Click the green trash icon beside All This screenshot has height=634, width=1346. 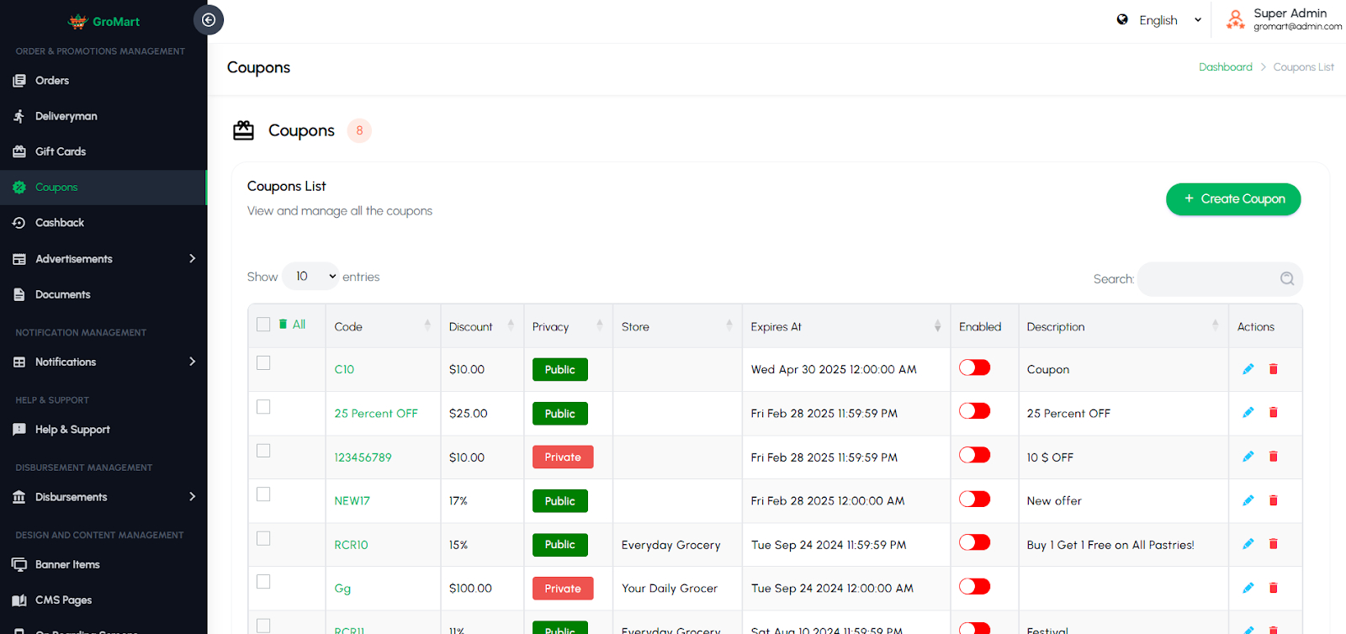point(284,325)
